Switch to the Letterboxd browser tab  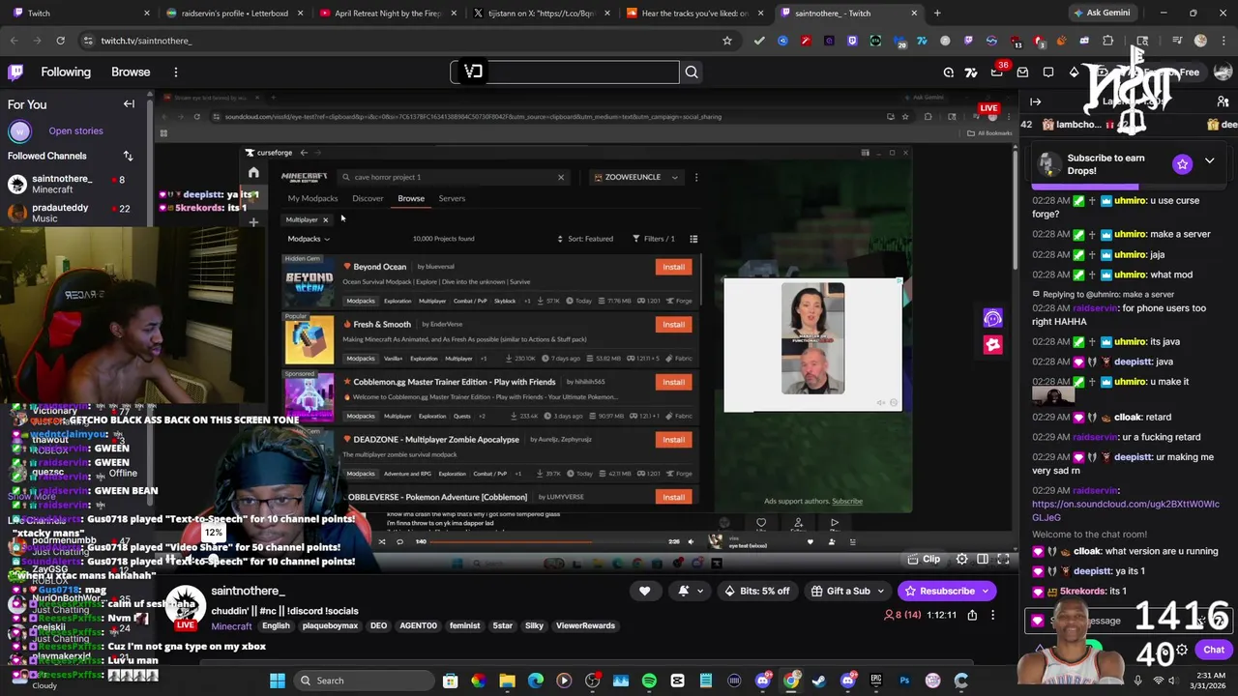click(x=234, y=14)
